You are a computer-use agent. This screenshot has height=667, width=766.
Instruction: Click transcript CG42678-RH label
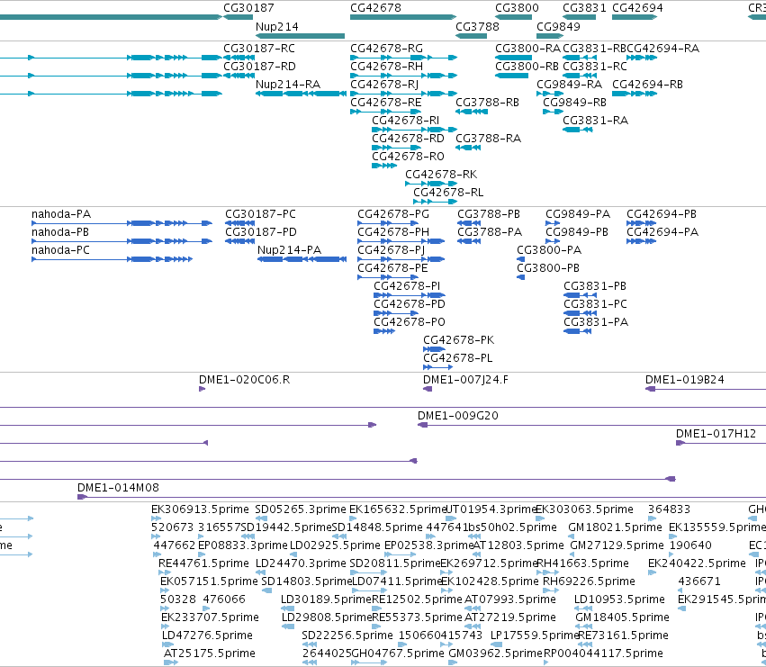coord(386,67)
